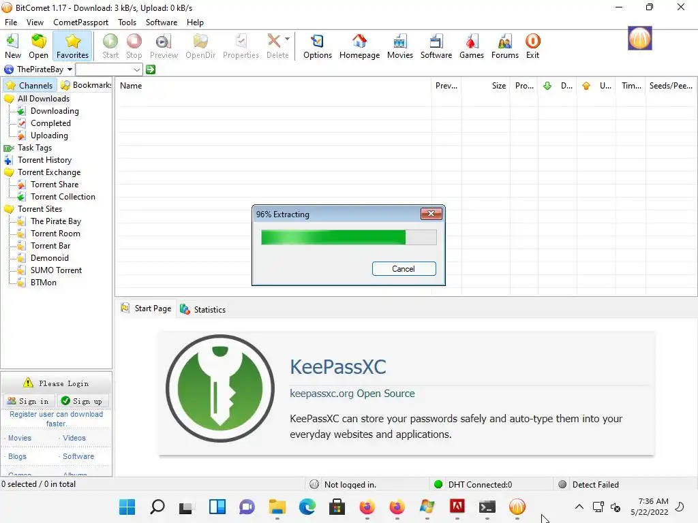The width and height of the screenshot is (698, 523).
Task: Select the Completed tree item
Action: tap(50, 123)
